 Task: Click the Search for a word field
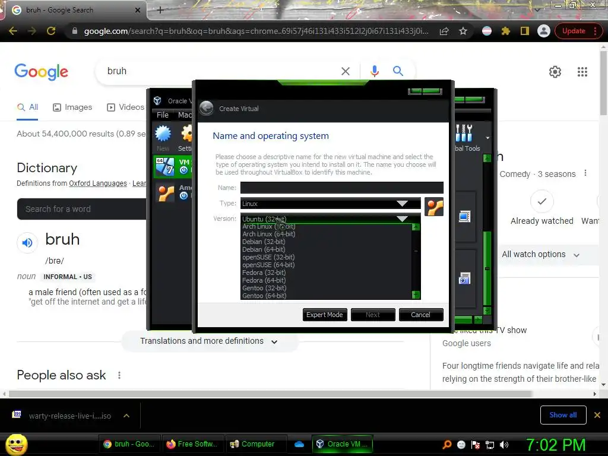click(x=81, y=209)
